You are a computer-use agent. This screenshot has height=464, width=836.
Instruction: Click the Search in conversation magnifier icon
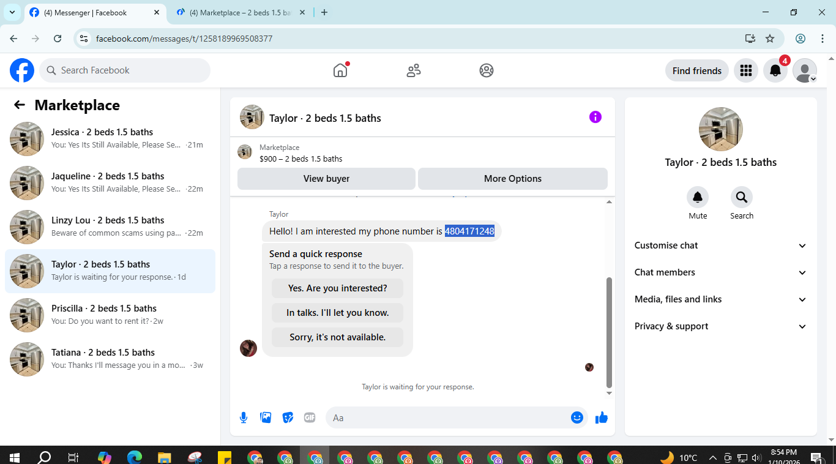tap(742, 197)
